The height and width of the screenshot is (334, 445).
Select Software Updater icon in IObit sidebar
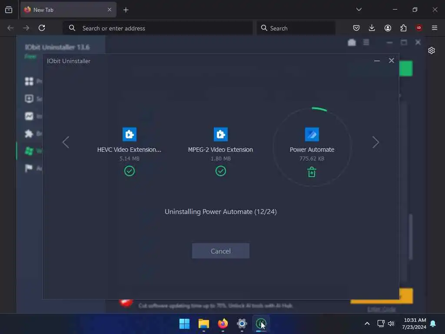[x=29, y=99]
